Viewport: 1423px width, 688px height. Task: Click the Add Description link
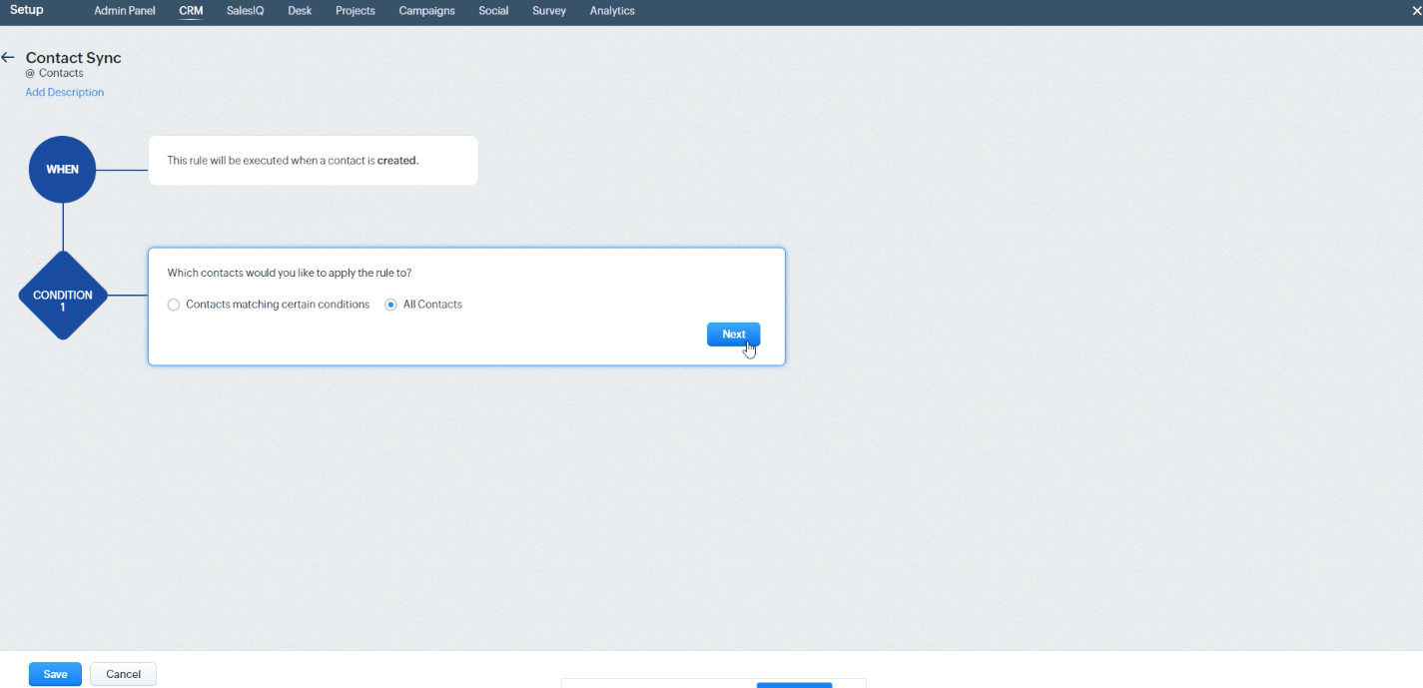tap(64, 92)
